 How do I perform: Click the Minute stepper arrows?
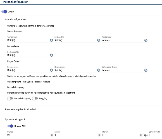99,135
